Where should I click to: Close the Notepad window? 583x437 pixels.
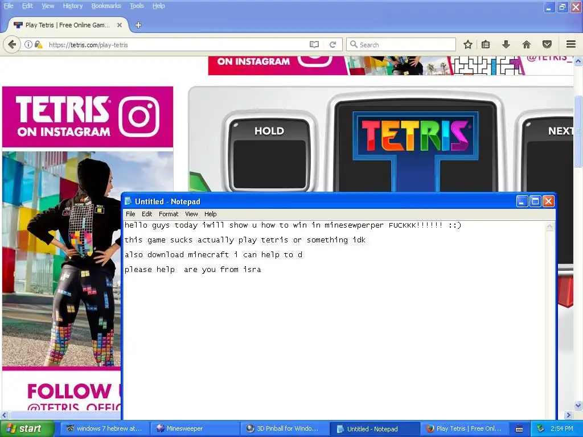[x=548, y=201]
